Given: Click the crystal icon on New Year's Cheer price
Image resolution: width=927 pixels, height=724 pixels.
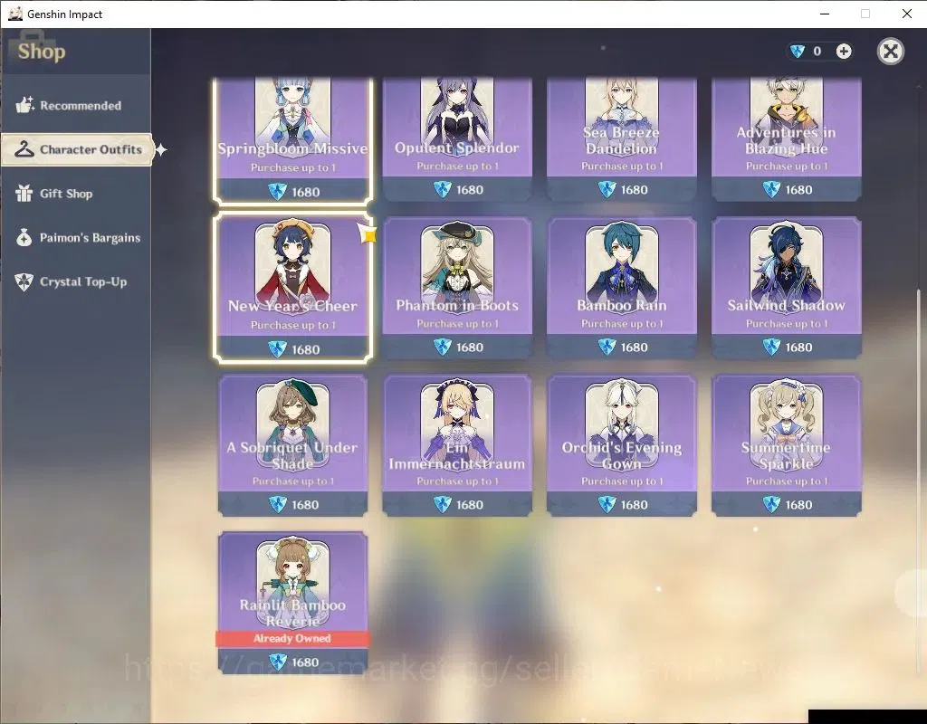Looking at the screenshot, I should tap(277, 349).
